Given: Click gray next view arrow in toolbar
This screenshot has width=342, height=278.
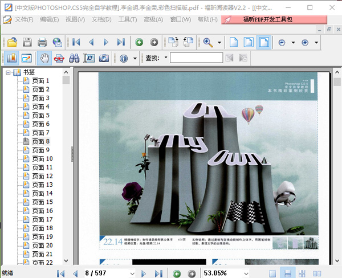Looking at the screenshot, I should click(x=154, y=42).
